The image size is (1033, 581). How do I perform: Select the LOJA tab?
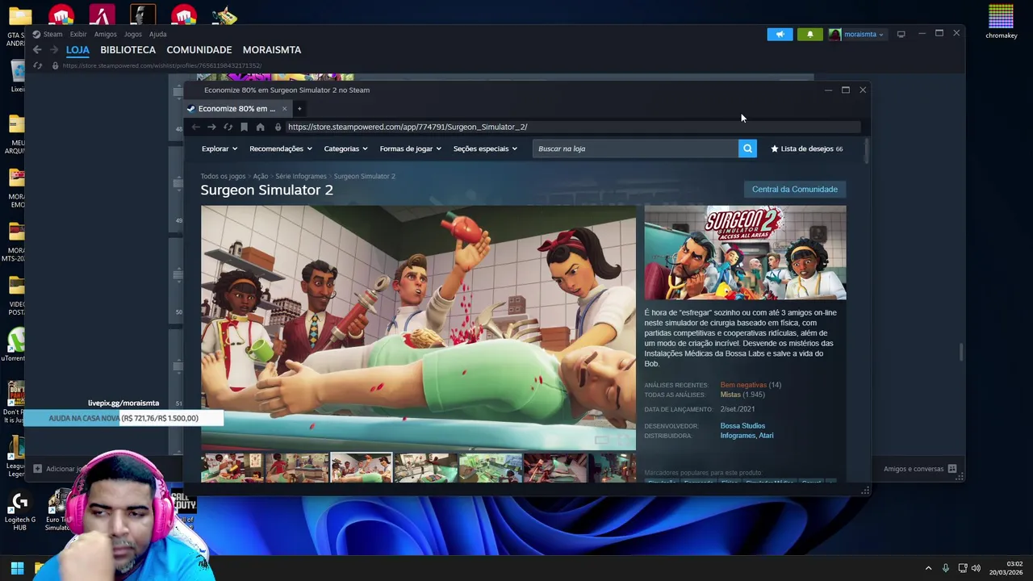(x=77, y=50)
